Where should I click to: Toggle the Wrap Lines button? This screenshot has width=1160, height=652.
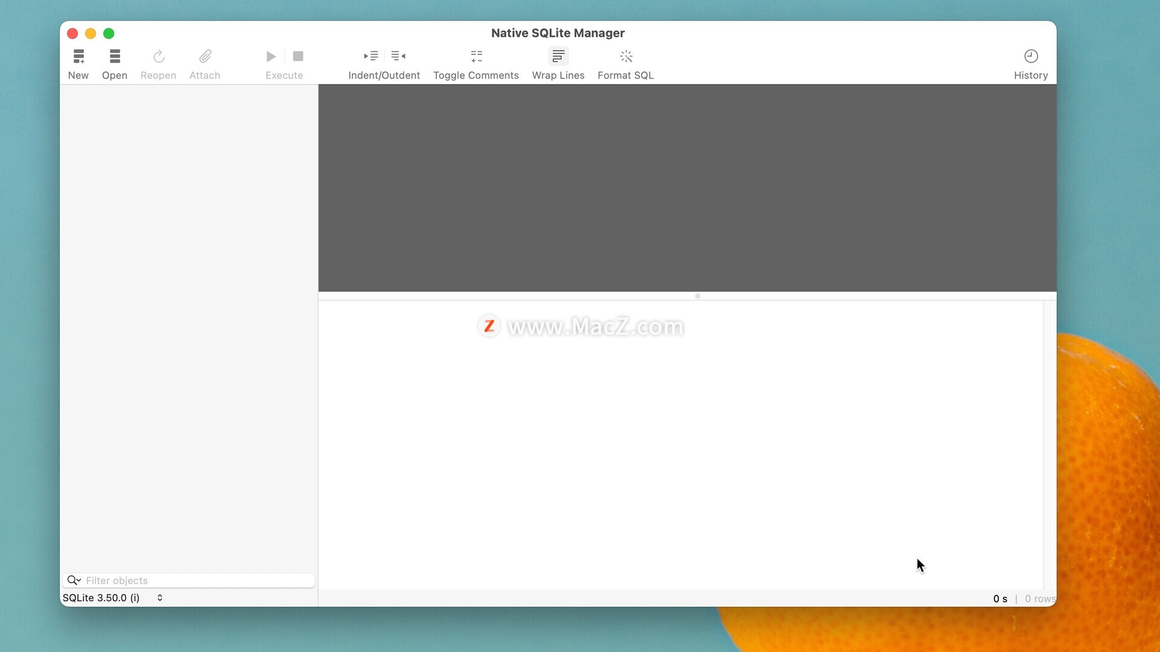558,56
